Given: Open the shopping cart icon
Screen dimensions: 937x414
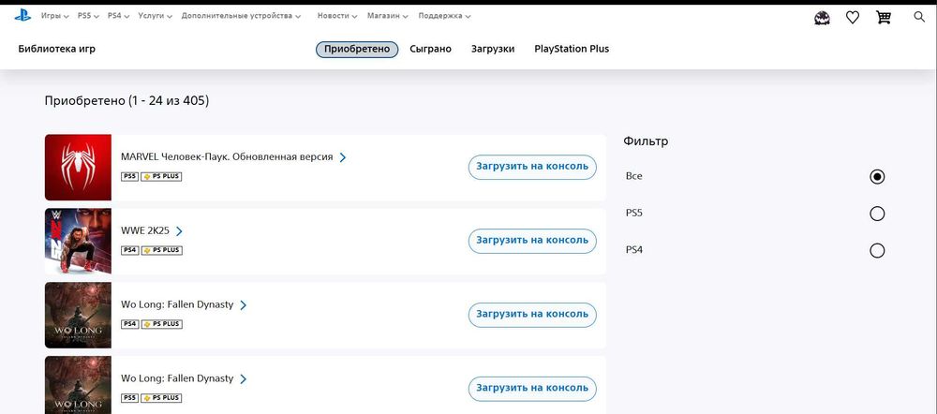Looking at the screenshot, I should click(884, 17).
